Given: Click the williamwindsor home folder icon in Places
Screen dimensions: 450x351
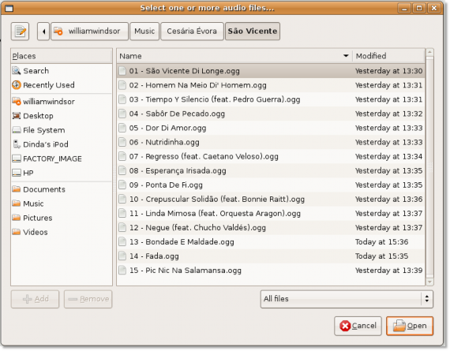Looking at the screenshot, I should tap(17, 101).
